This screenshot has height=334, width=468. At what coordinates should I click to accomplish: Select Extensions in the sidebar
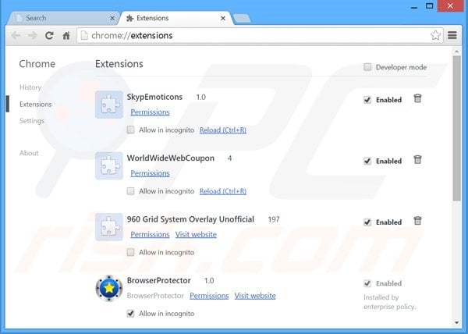click(x=36, y=104)
